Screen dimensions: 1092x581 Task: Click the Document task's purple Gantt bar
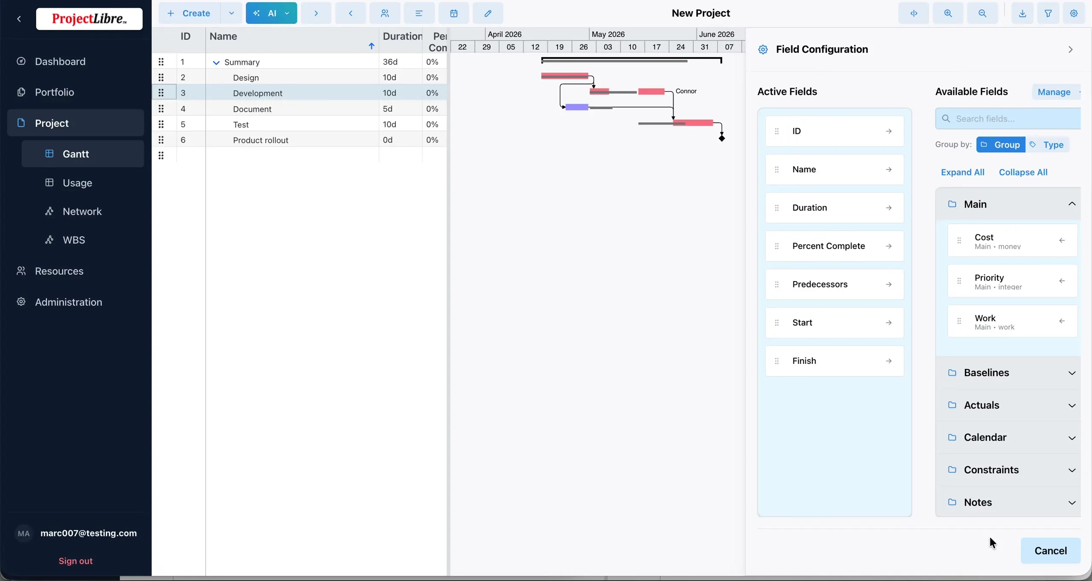click(x=577, y=107)
